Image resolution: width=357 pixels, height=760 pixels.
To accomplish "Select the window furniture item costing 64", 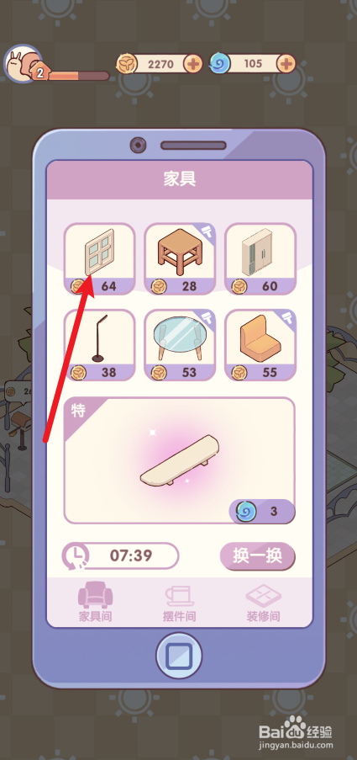I will 100,259.
